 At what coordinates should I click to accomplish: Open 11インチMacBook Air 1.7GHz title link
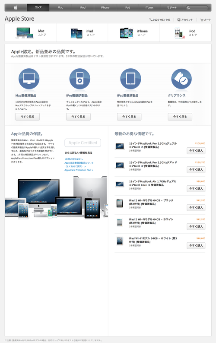tap(152, 183)
